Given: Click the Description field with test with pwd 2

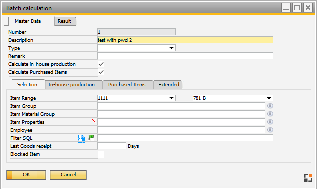Looking at the screenshot, I should [x=185, y=40].
